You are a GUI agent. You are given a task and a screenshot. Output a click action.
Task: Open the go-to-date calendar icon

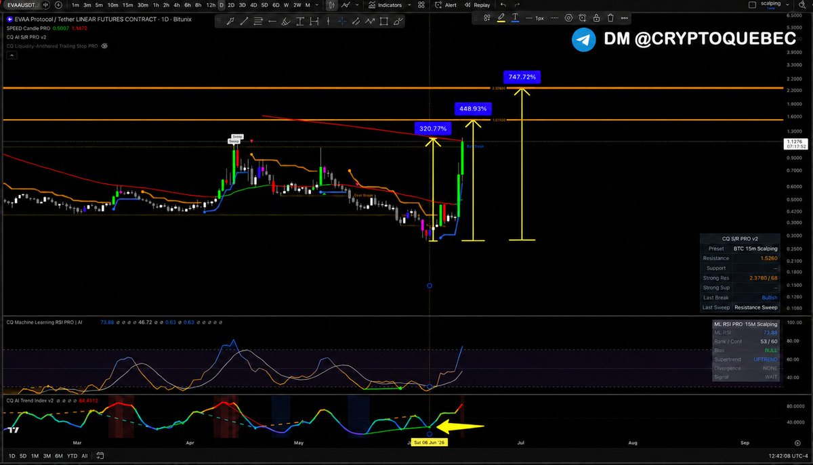(x=100, y=456)
